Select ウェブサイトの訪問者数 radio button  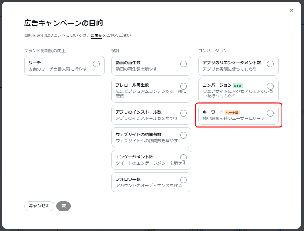pyautogui.click(x=184, y=135)
